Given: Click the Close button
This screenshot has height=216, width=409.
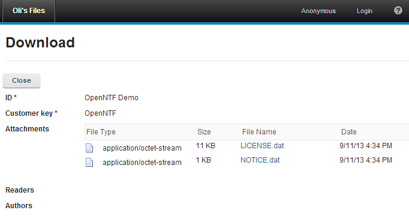Looking at the screenshot, I should (22, 80).
